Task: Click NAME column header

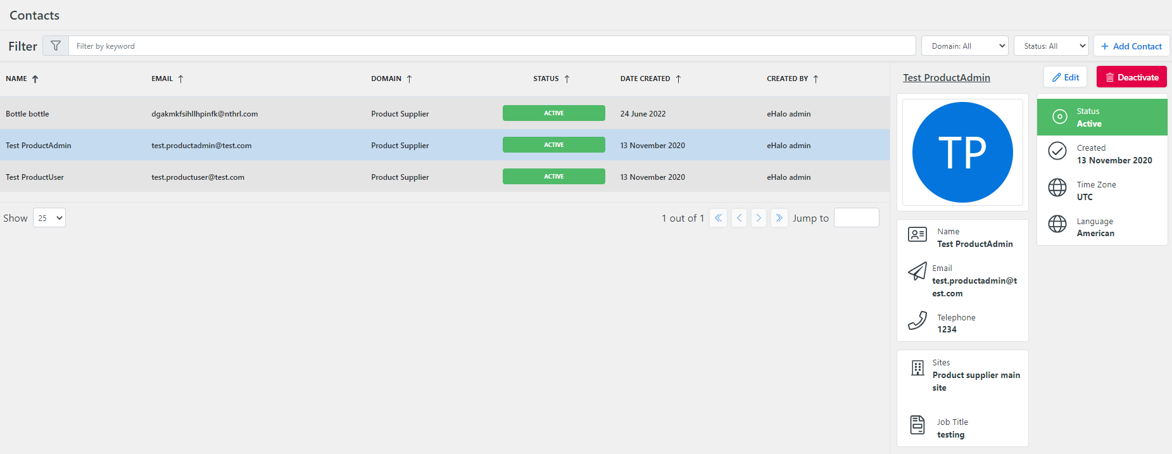Action: point(16,79)
